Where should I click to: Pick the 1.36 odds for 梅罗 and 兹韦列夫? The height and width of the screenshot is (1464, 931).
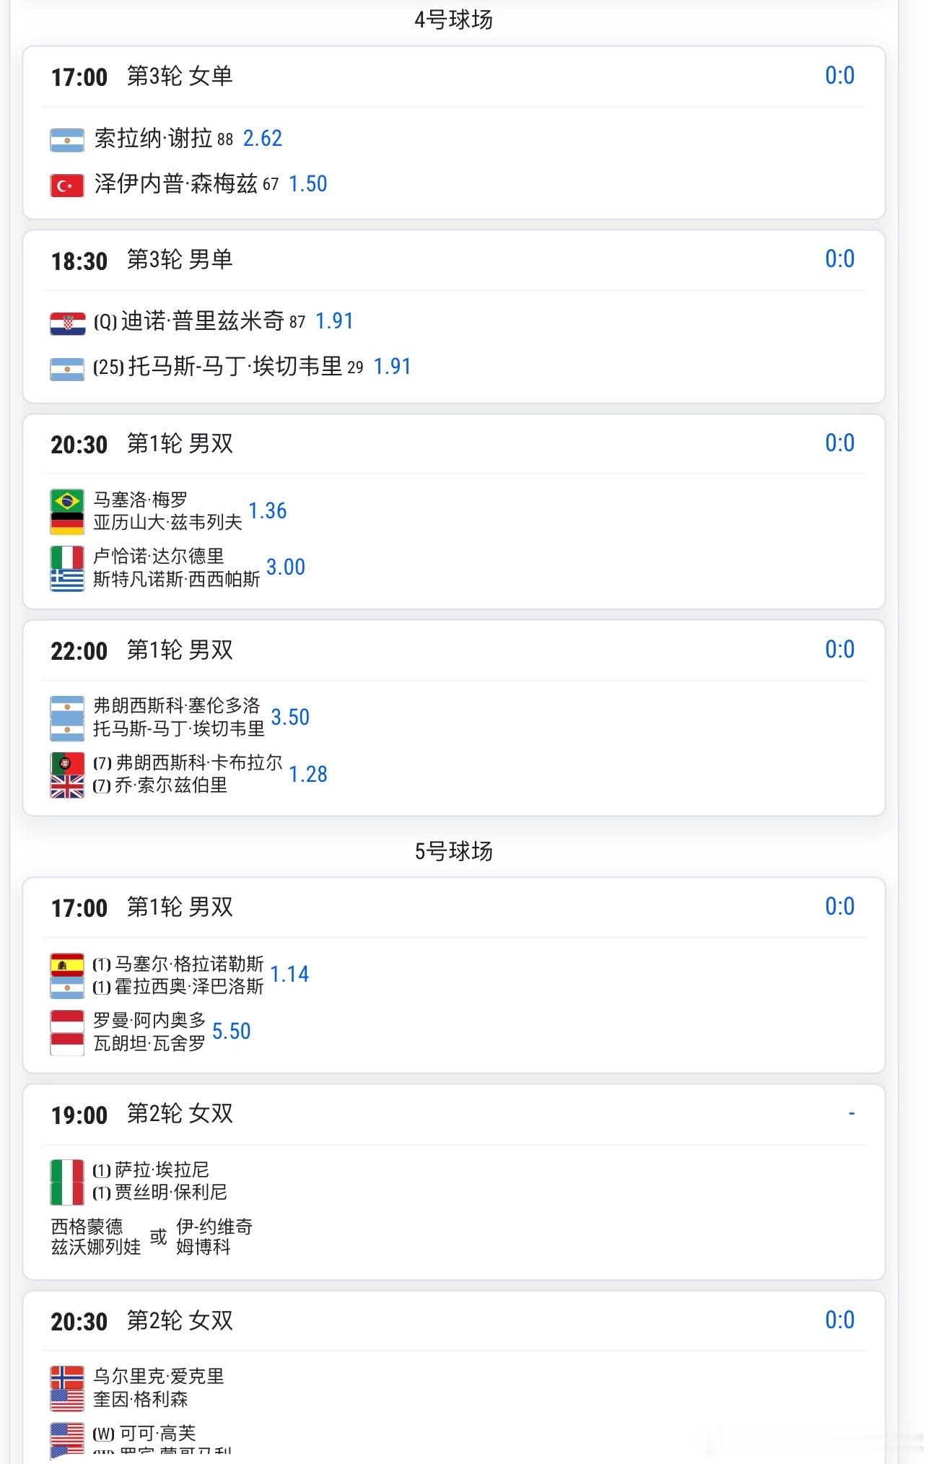pyautogui.click(x=268, y=510)
